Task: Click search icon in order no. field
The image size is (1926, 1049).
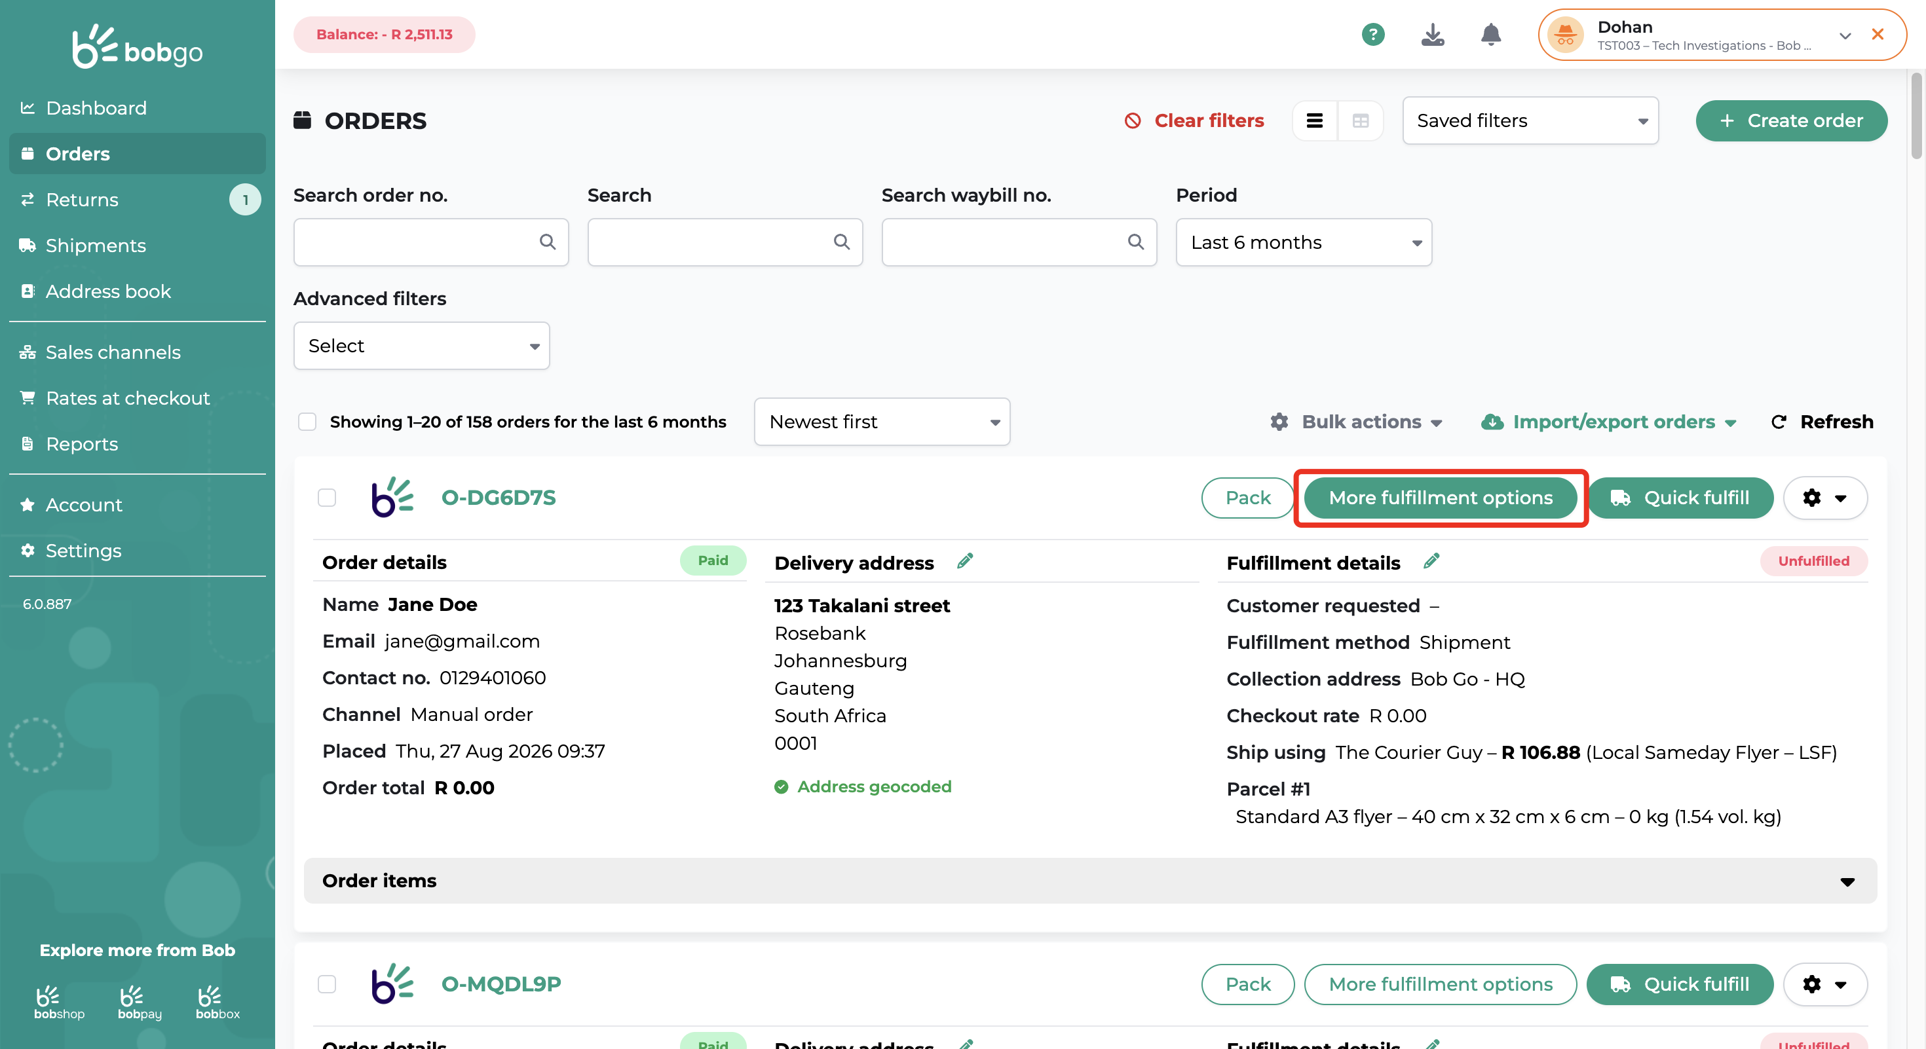Action: 548,242
